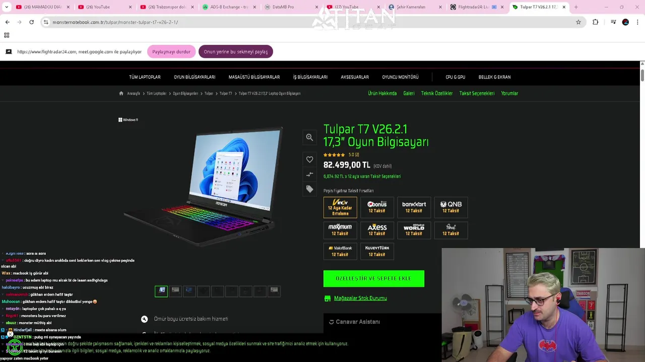The height and width of the screenshot is (362, 645).
Task: Select the World 12 Taksit option
Action: 414,230
